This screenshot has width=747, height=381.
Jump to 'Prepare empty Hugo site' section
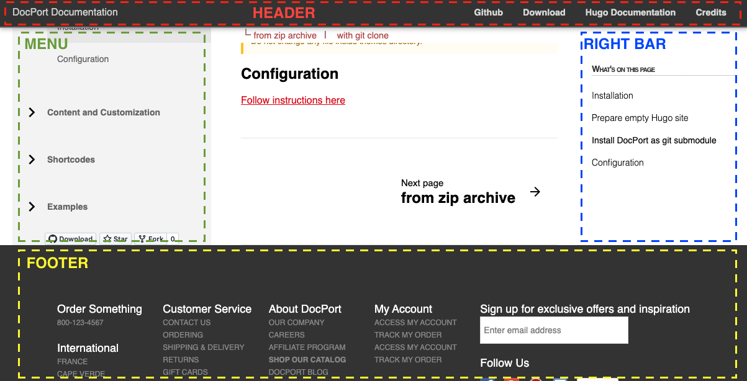[x=640, y=118]
